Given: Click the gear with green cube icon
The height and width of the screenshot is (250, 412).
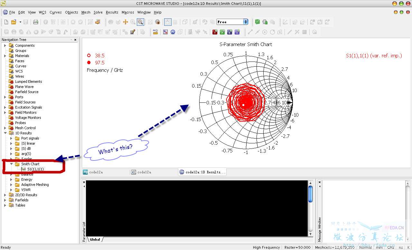Looking at the screenshot, I should pos(265,22).
